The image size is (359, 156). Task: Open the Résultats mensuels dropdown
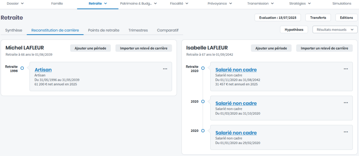tap(335, 30)
